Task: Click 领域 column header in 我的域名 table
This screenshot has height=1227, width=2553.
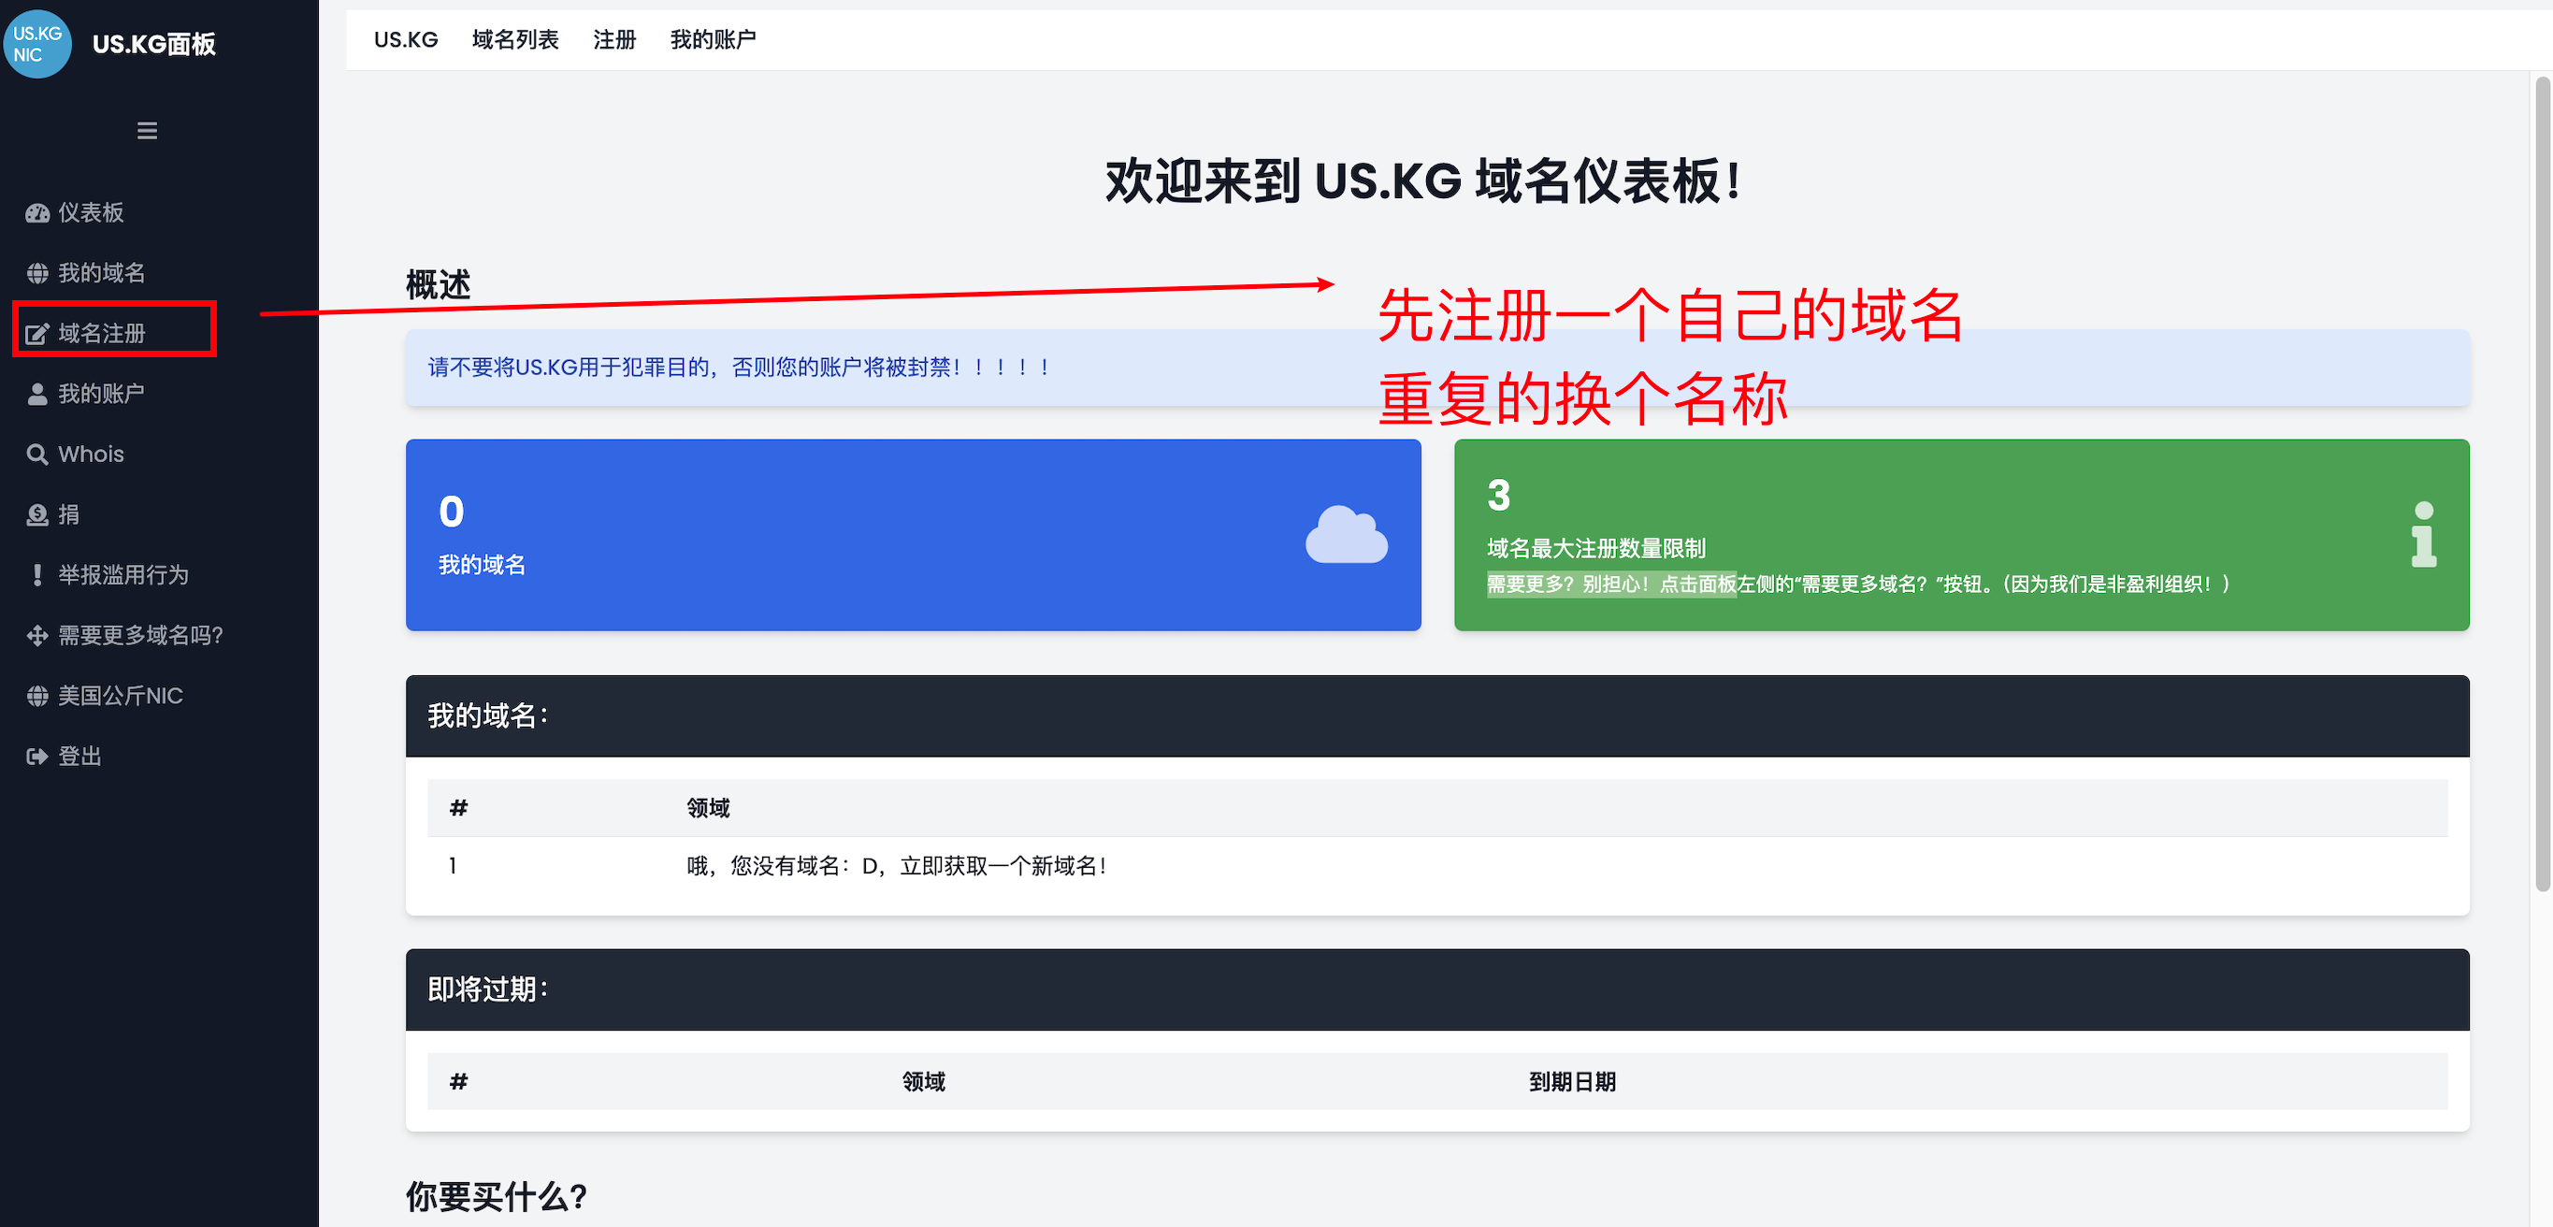Action: click(x=709, y=809)
